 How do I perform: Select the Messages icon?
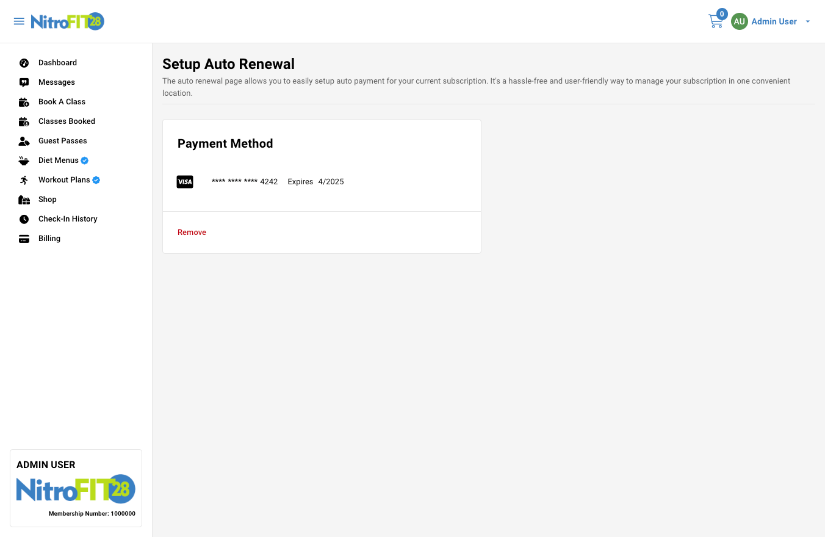24,82
